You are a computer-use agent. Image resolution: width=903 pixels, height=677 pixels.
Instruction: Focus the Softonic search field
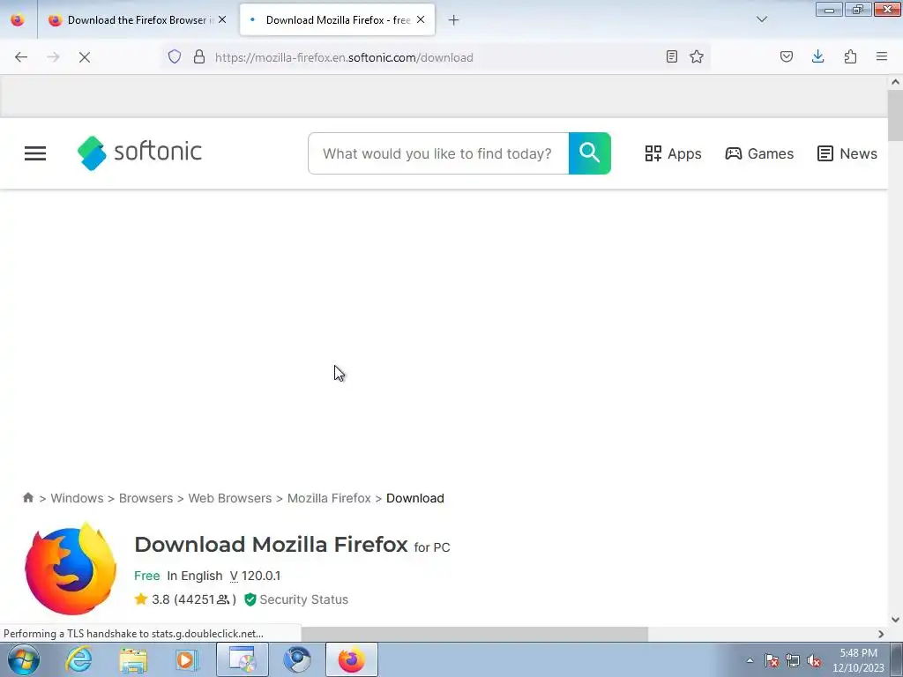(x=438, y=153)
